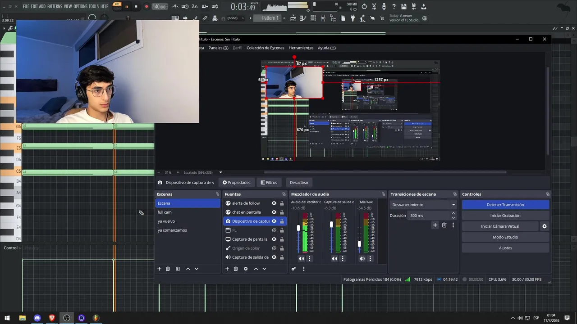This screenshot has height=324, width=577.
Task: Open the Ayuda menu in OBS
Action: click(x=326, y=48)
